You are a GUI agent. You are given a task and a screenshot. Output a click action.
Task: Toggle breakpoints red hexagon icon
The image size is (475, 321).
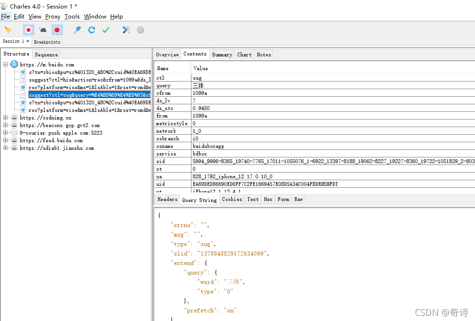tap(57, 30)
